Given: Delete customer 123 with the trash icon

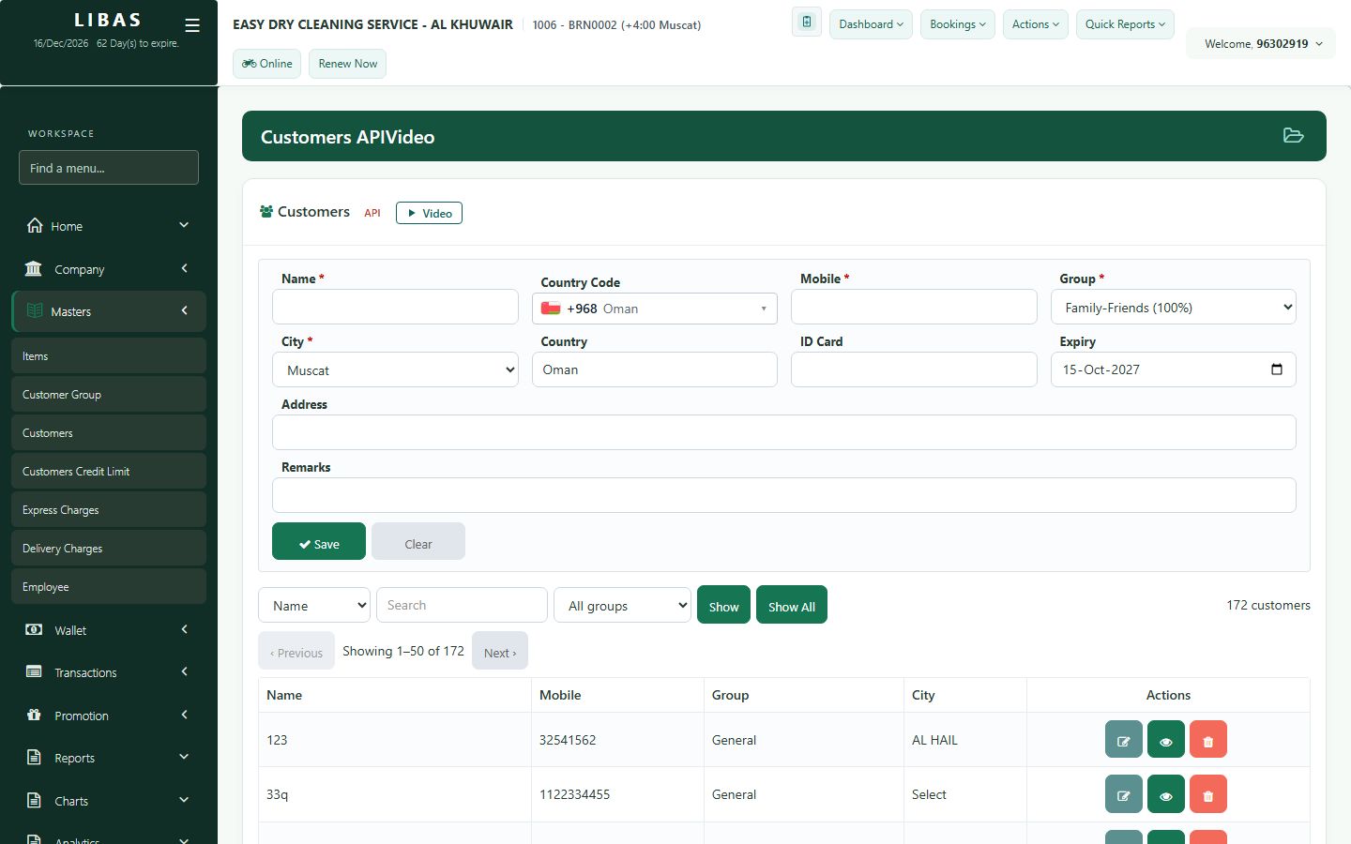Looking at the screenshot, I should (x=1208, y=740).
